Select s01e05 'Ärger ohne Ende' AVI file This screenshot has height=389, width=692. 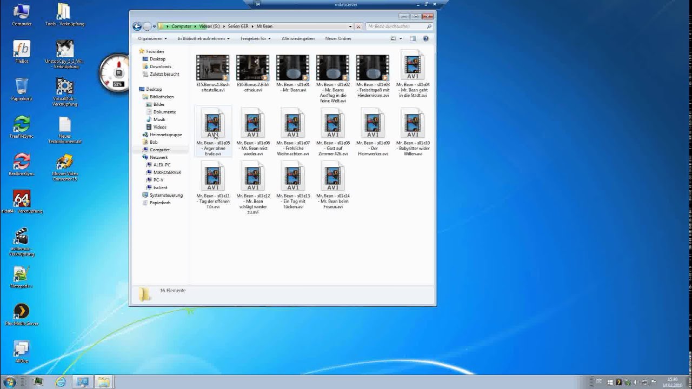[213, 132]
